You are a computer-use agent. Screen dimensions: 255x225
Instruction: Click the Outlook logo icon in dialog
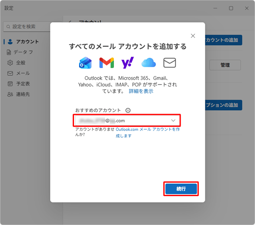(x=85, y=63)
